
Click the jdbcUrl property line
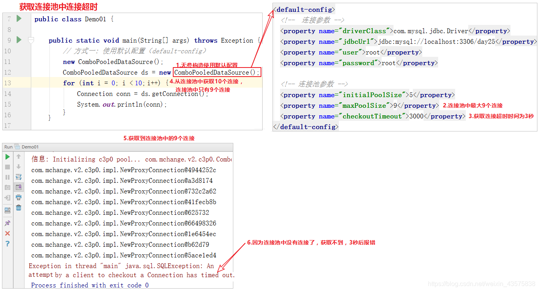click(x=409, y=41)
